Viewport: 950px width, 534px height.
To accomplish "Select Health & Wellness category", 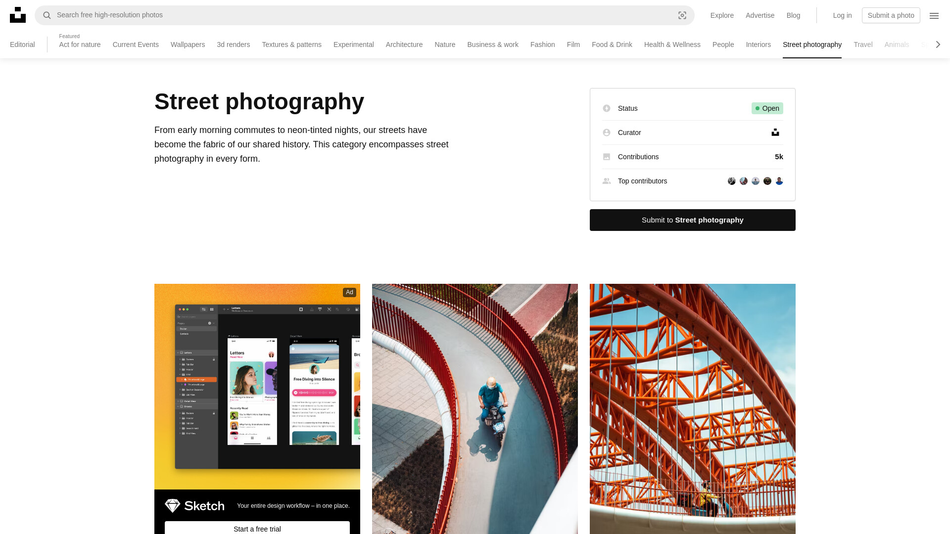I will tap(672, 44).
